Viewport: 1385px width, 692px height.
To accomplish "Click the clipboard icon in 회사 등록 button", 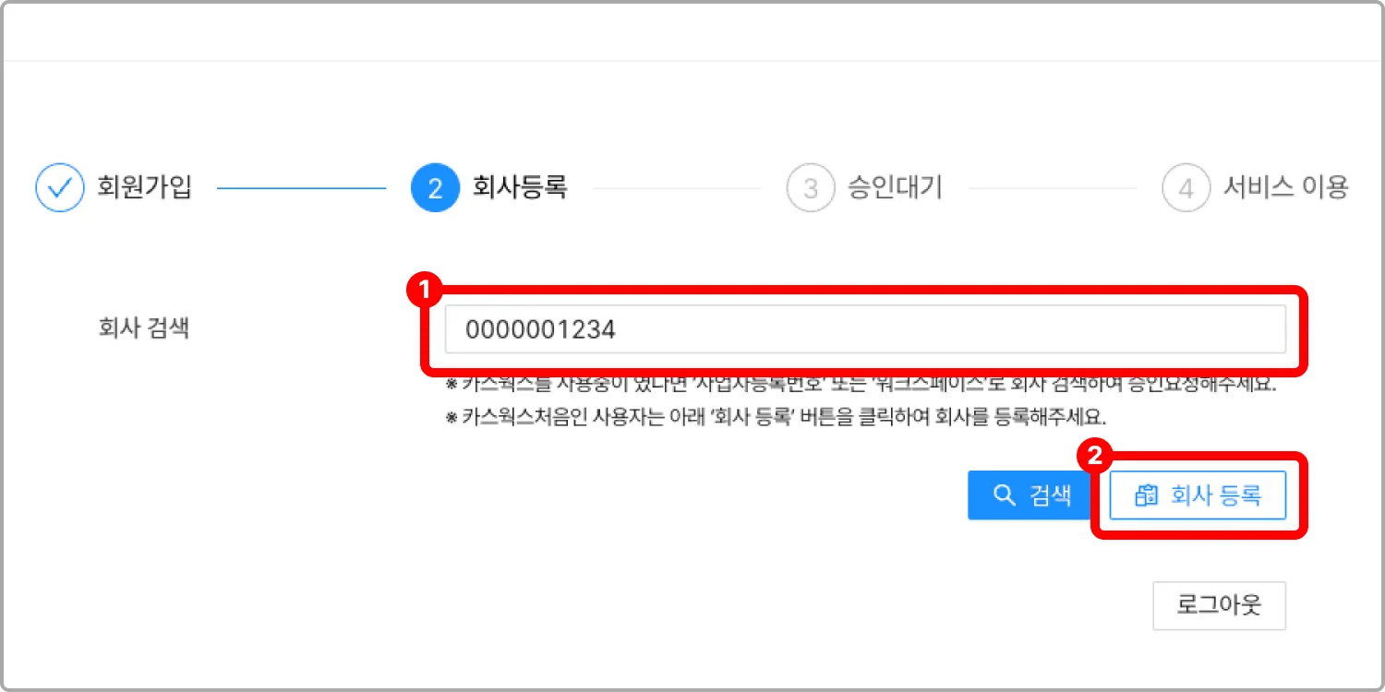I will (1146, 495).
